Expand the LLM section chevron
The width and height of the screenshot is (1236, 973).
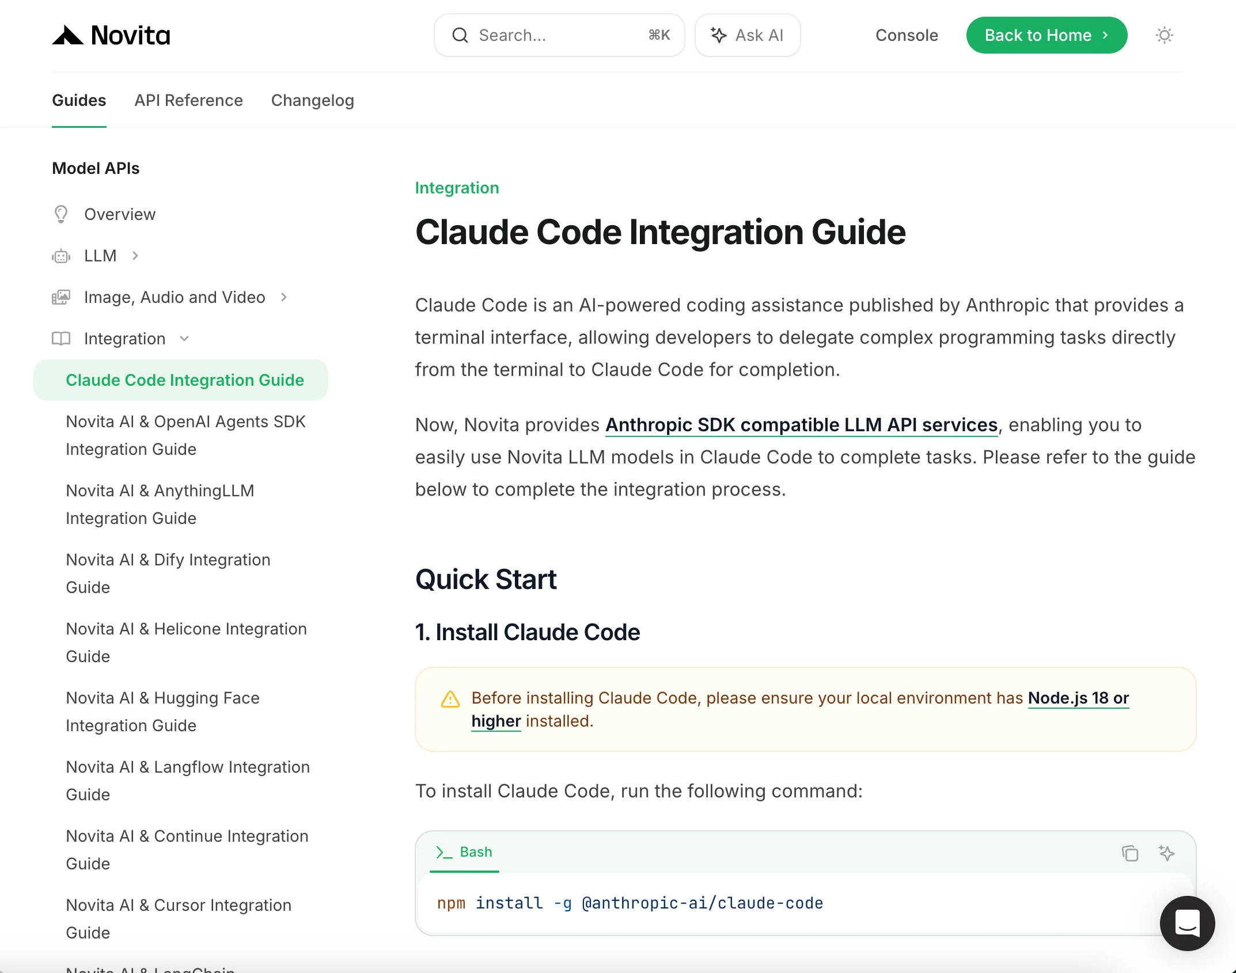click(x=135, y=256)
